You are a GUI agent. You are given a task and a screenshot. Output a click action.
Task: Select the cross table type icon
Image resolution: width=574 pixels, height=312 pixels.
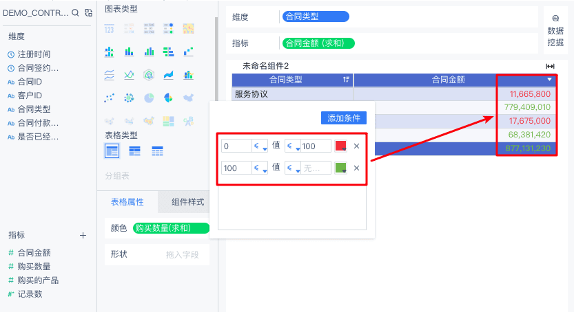(x=135, y=151)
